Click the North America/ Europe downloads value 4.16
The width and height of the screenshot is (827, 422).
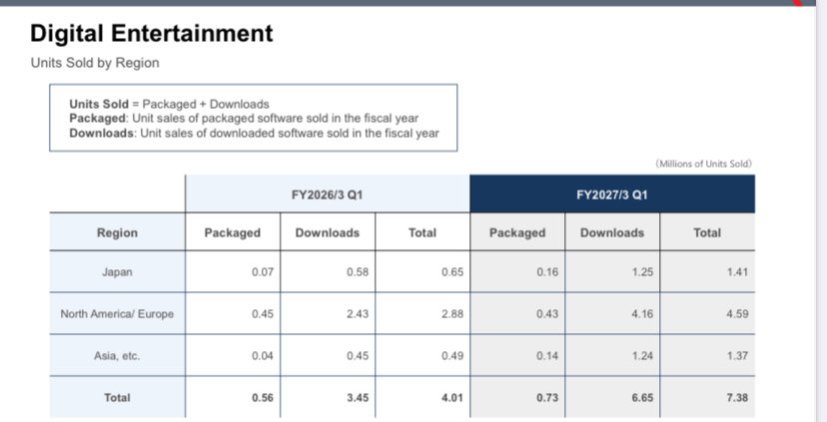[642, 314]
